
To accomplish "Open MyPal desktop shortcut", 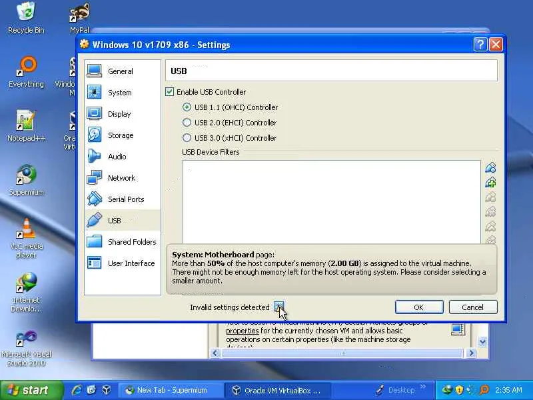I will pos(79,18).
